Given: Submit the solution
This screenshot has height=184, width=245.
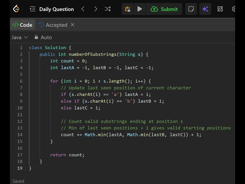Looking at the screenshot, I should coord(164,9).
